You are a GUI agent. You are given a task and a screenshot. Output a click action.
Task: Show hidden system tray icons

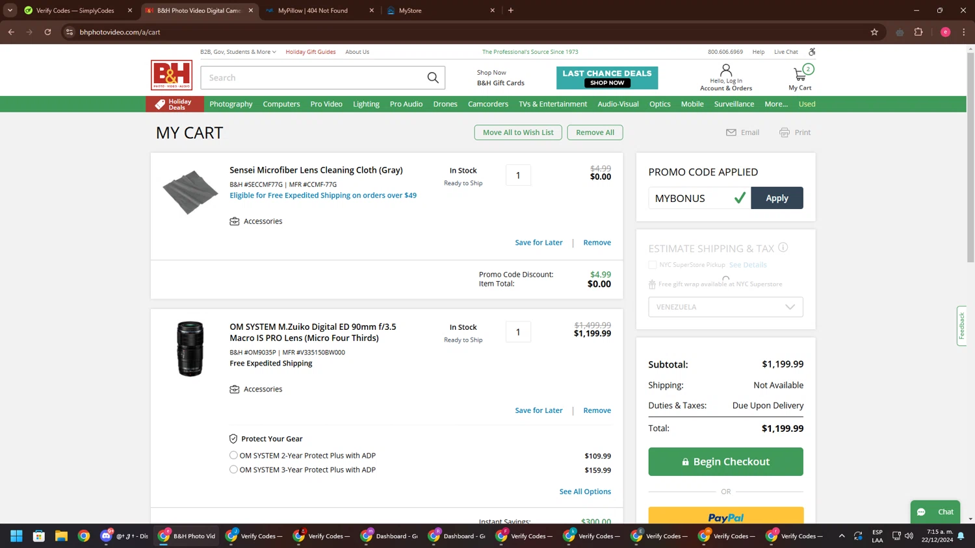tap(842, 536)
